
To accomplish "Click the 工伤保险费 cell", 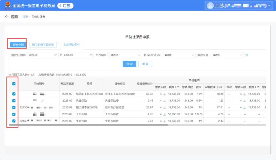I will click(x=120, y=114).
